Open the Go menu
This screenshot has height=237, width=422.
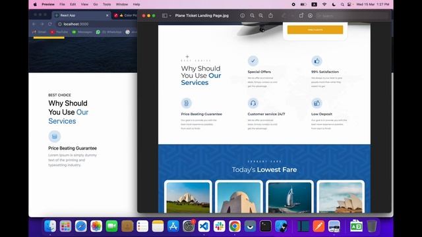(95, 5)
